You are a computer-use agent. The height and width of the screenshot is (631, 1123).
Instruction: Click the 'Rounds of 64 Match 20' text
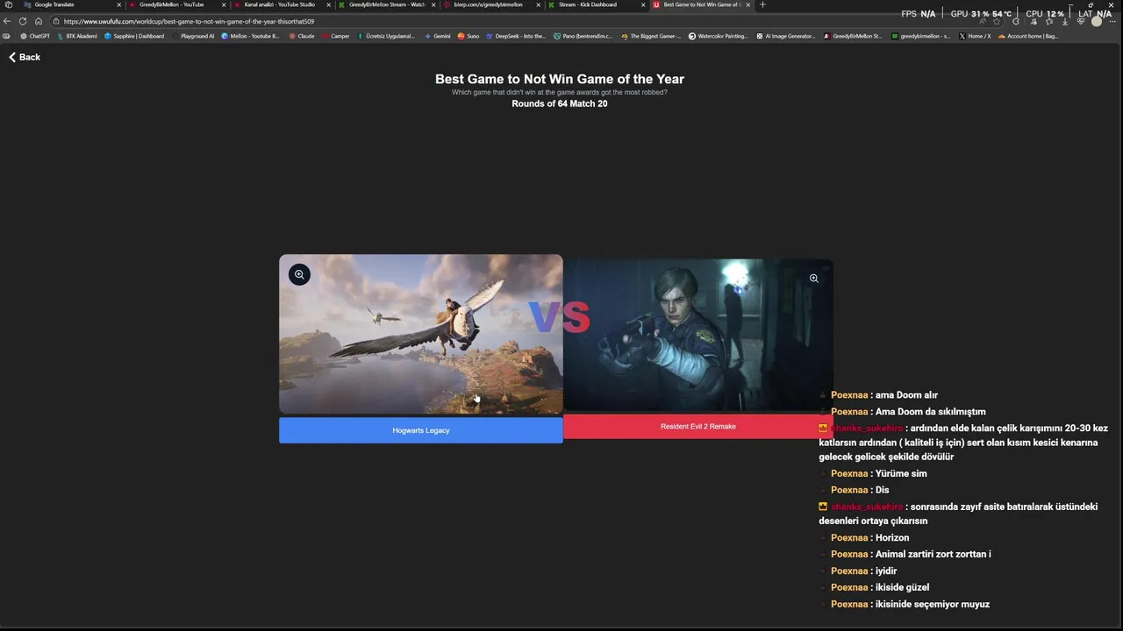[560, 104]
